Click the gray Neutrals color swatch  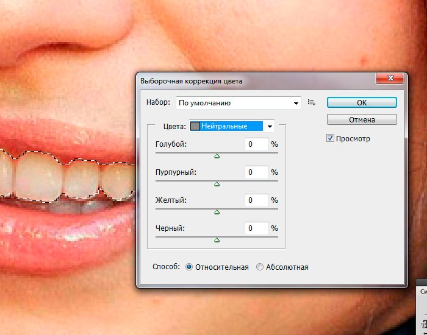pyautogui.click(x=195, y=126)
